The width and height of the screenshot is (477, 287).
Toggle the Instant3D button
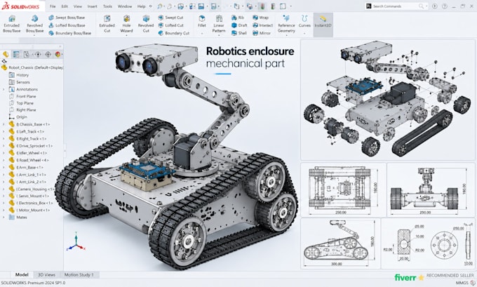pos(323,25)
